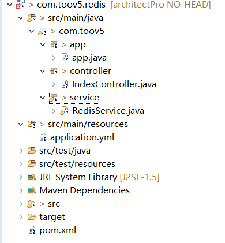The height and width of the screenshot is (243, 225).
Task: Click the [architectPro NO-HEAD] branch decoration
Action: tap(161, 5)
